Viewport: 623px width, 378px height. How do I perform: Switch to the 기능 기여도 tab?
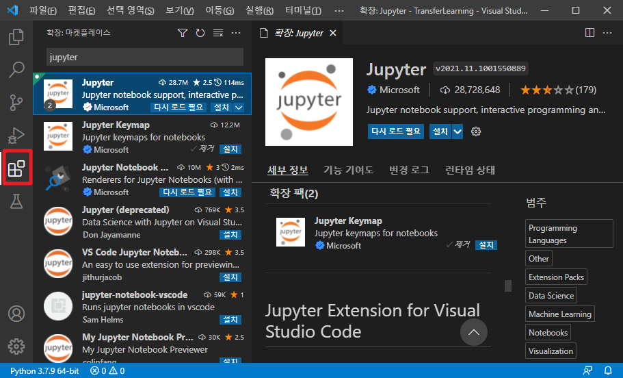coord(349,171)
